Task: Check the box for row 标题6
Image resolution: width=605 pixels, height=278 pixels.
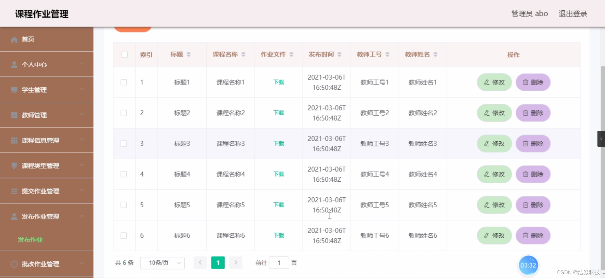Action: pos(124,235)
